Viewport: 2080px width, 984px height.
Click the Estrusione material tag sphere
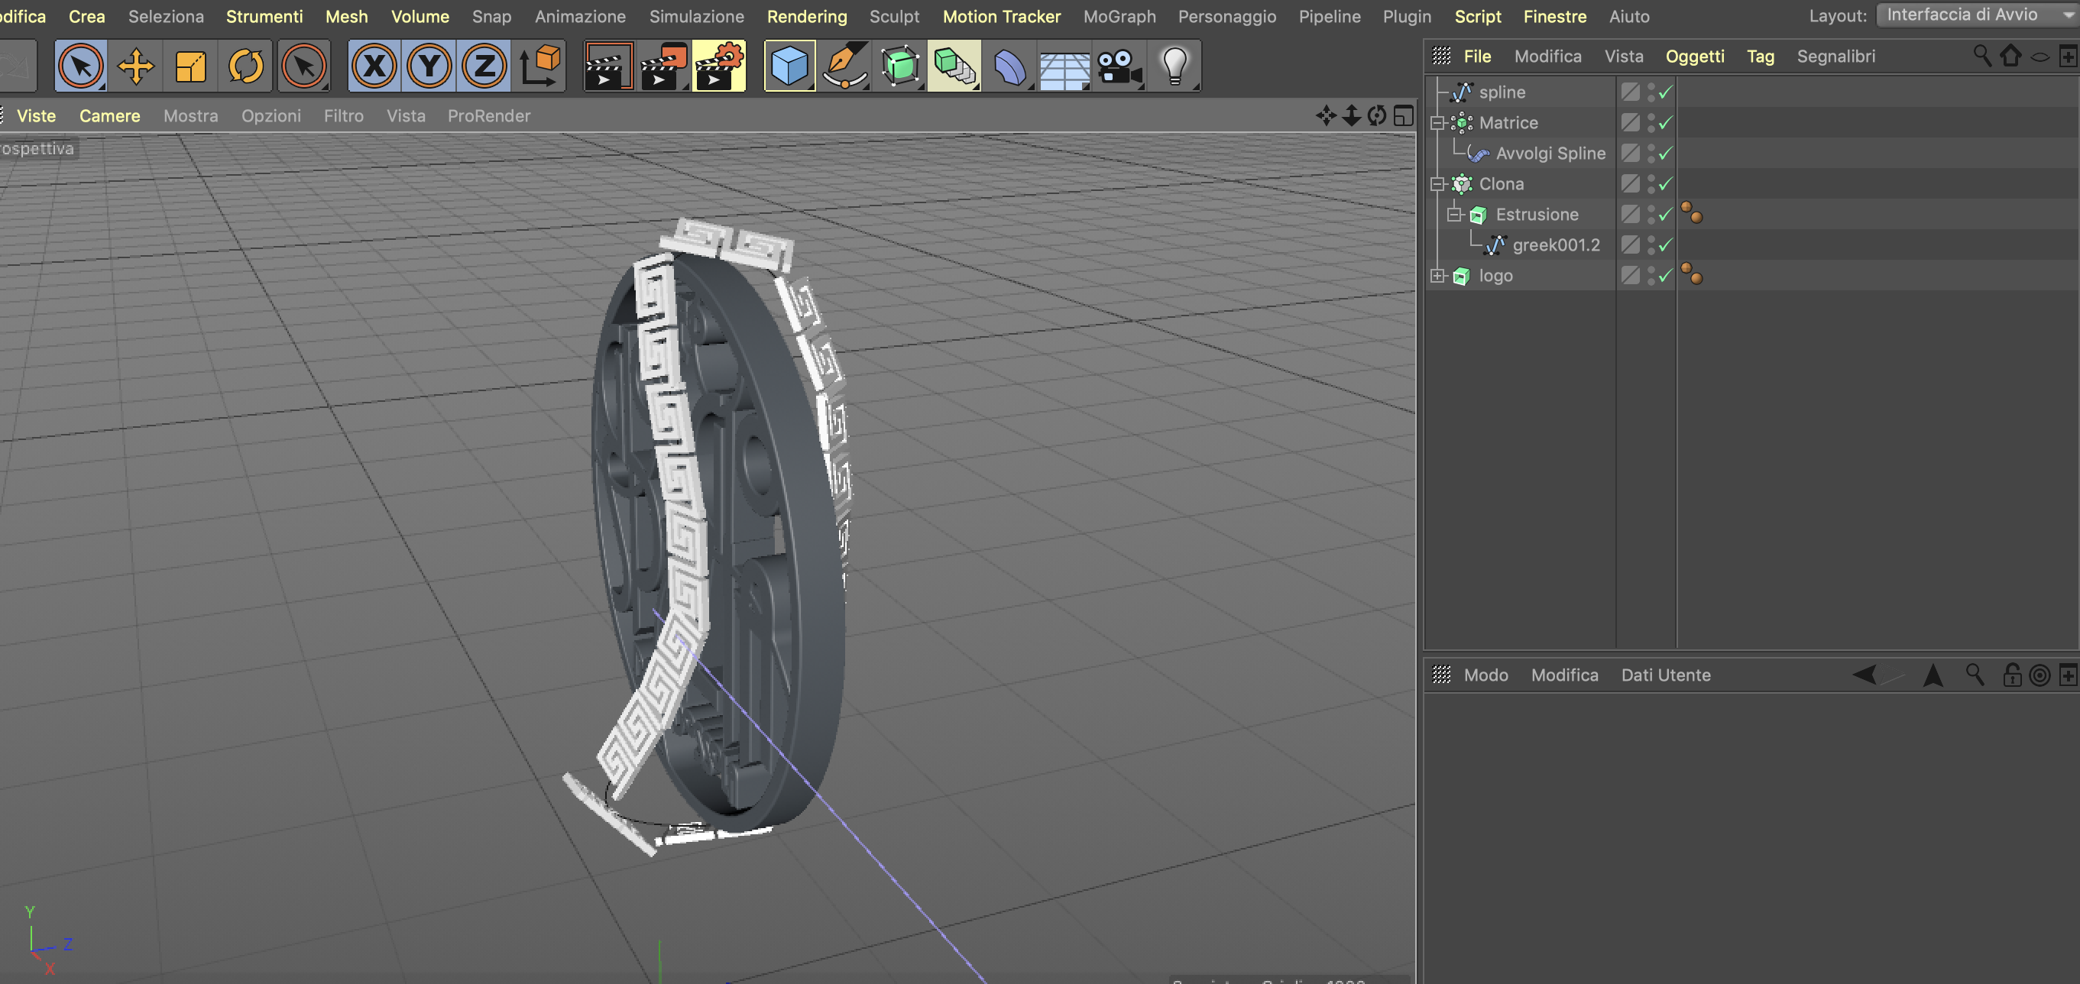1692,214
